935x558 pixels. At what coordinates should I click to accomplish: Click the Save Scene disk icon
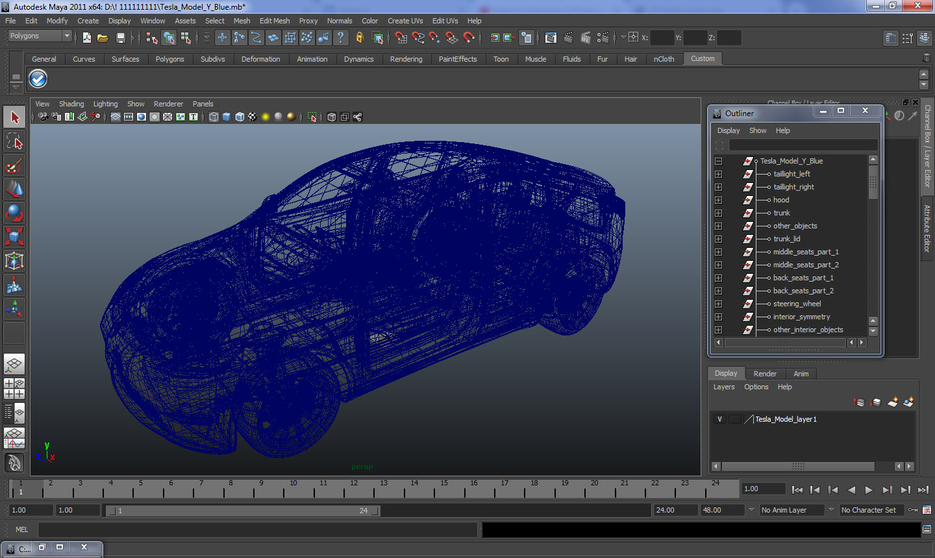tap(120, 38)
